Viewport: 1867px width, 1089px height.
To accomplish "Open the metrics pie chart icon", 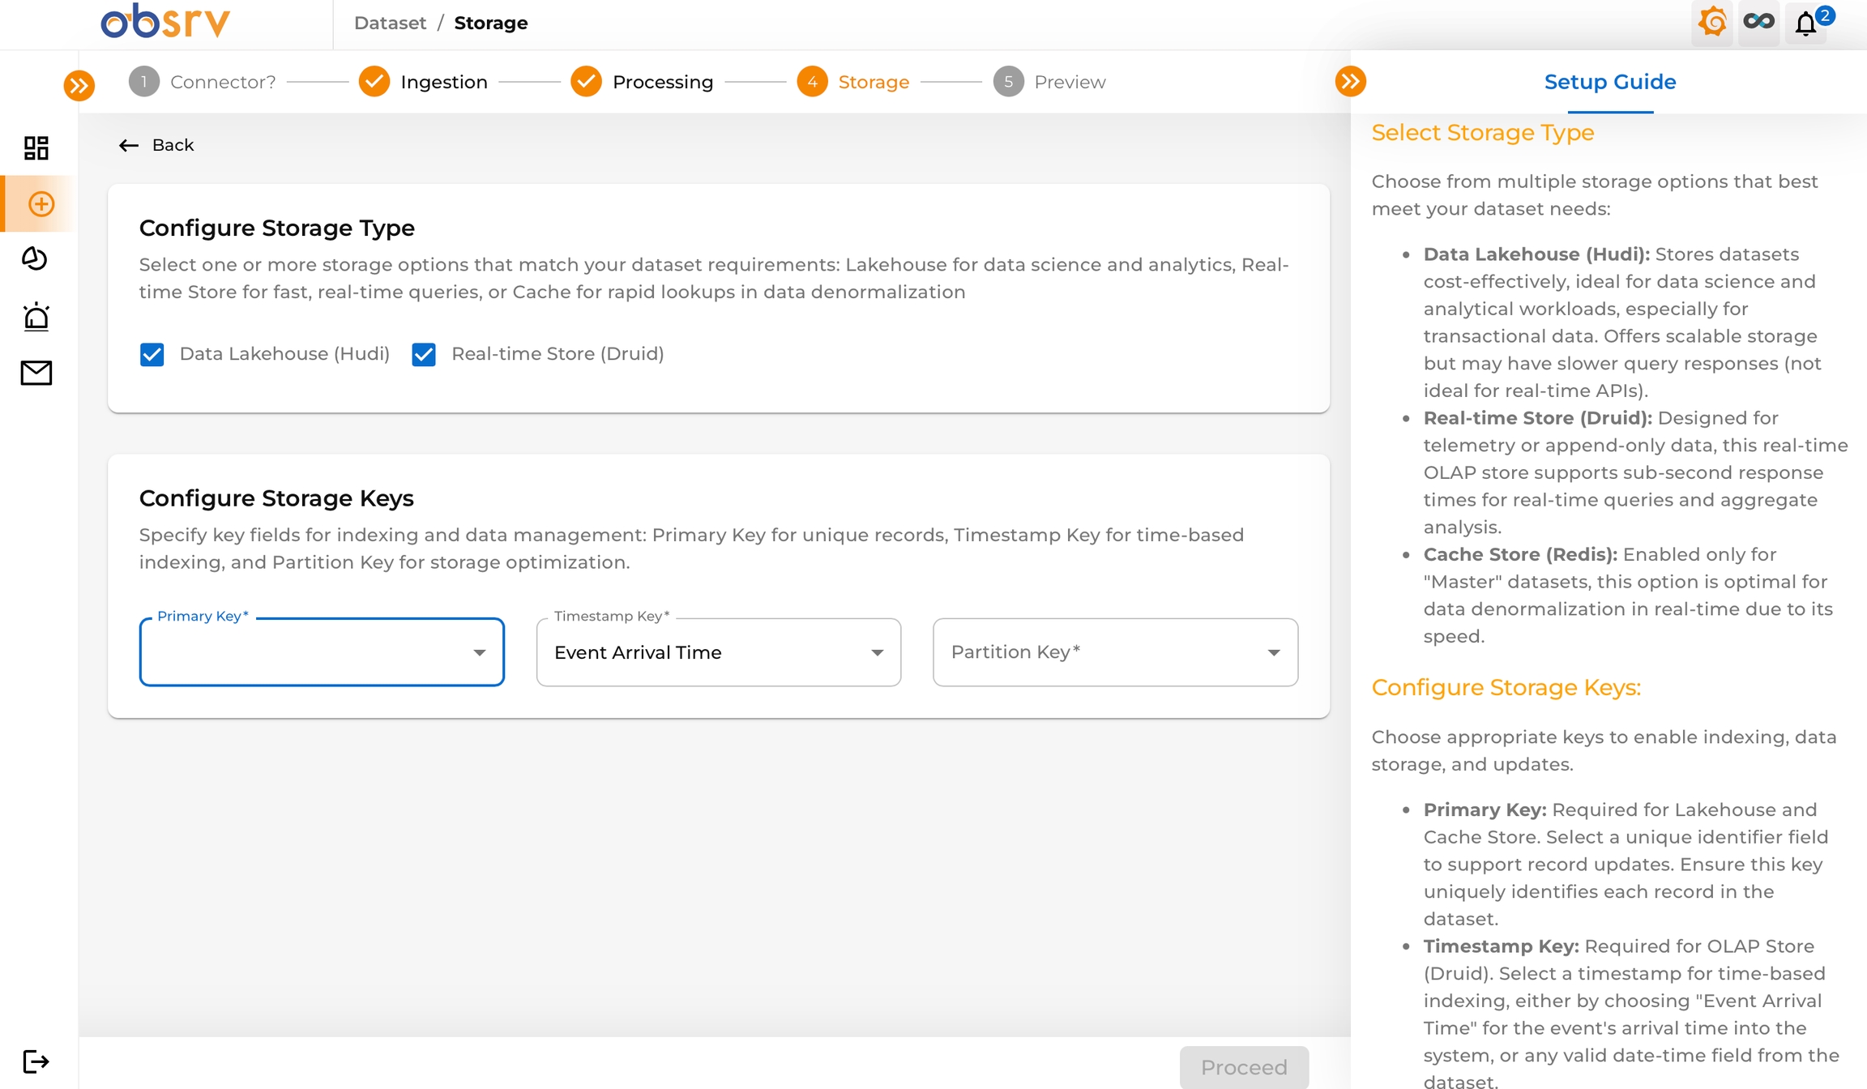I will tap(35, 258).
